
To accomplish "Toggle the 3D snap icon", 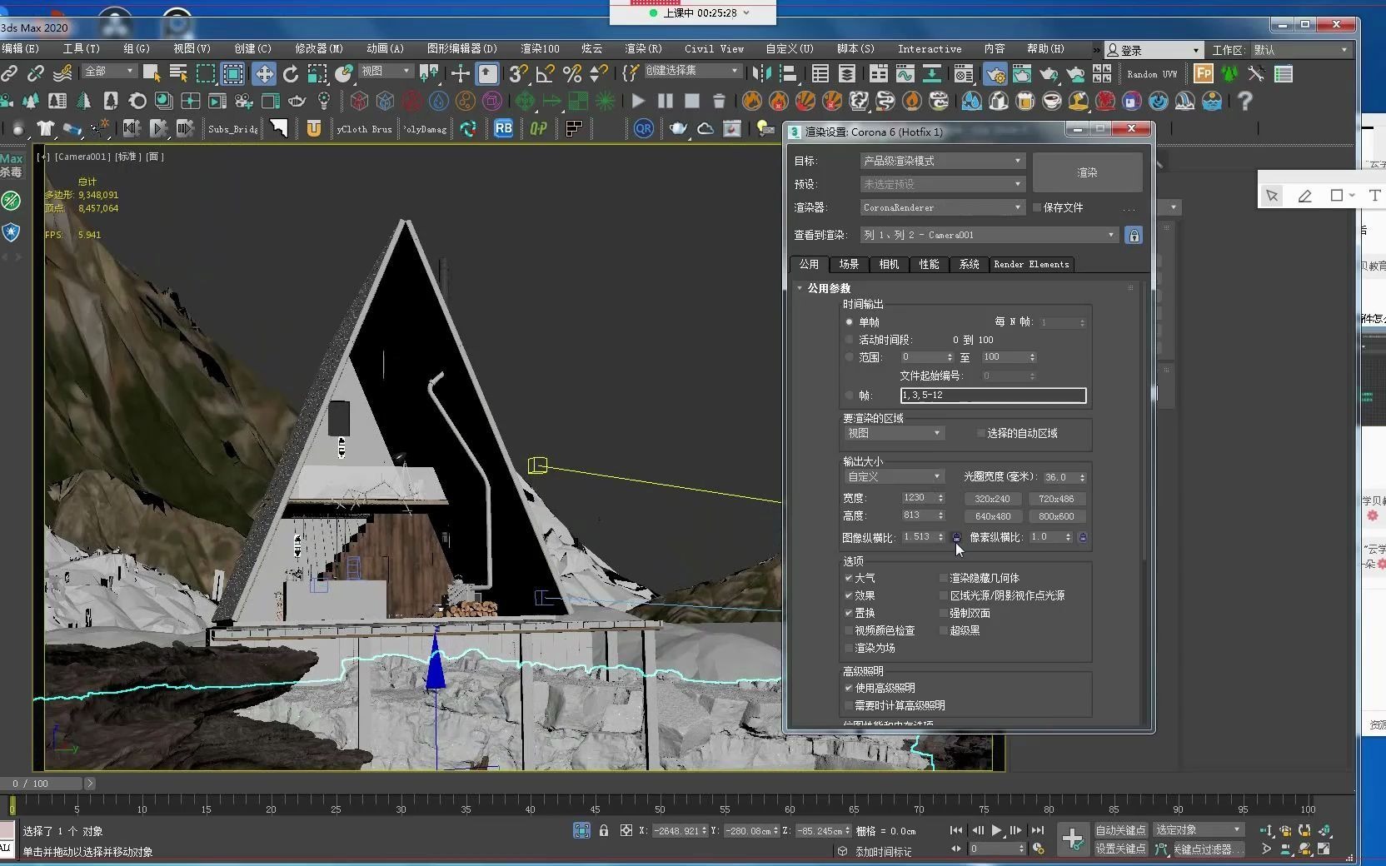I will 518,74.
